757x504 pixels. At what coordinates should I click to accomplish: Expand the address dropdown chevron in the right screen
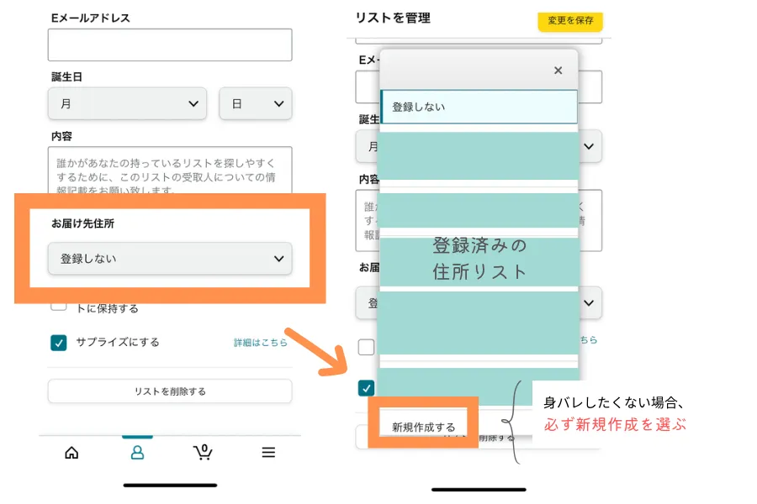click(x=589, y=303)
